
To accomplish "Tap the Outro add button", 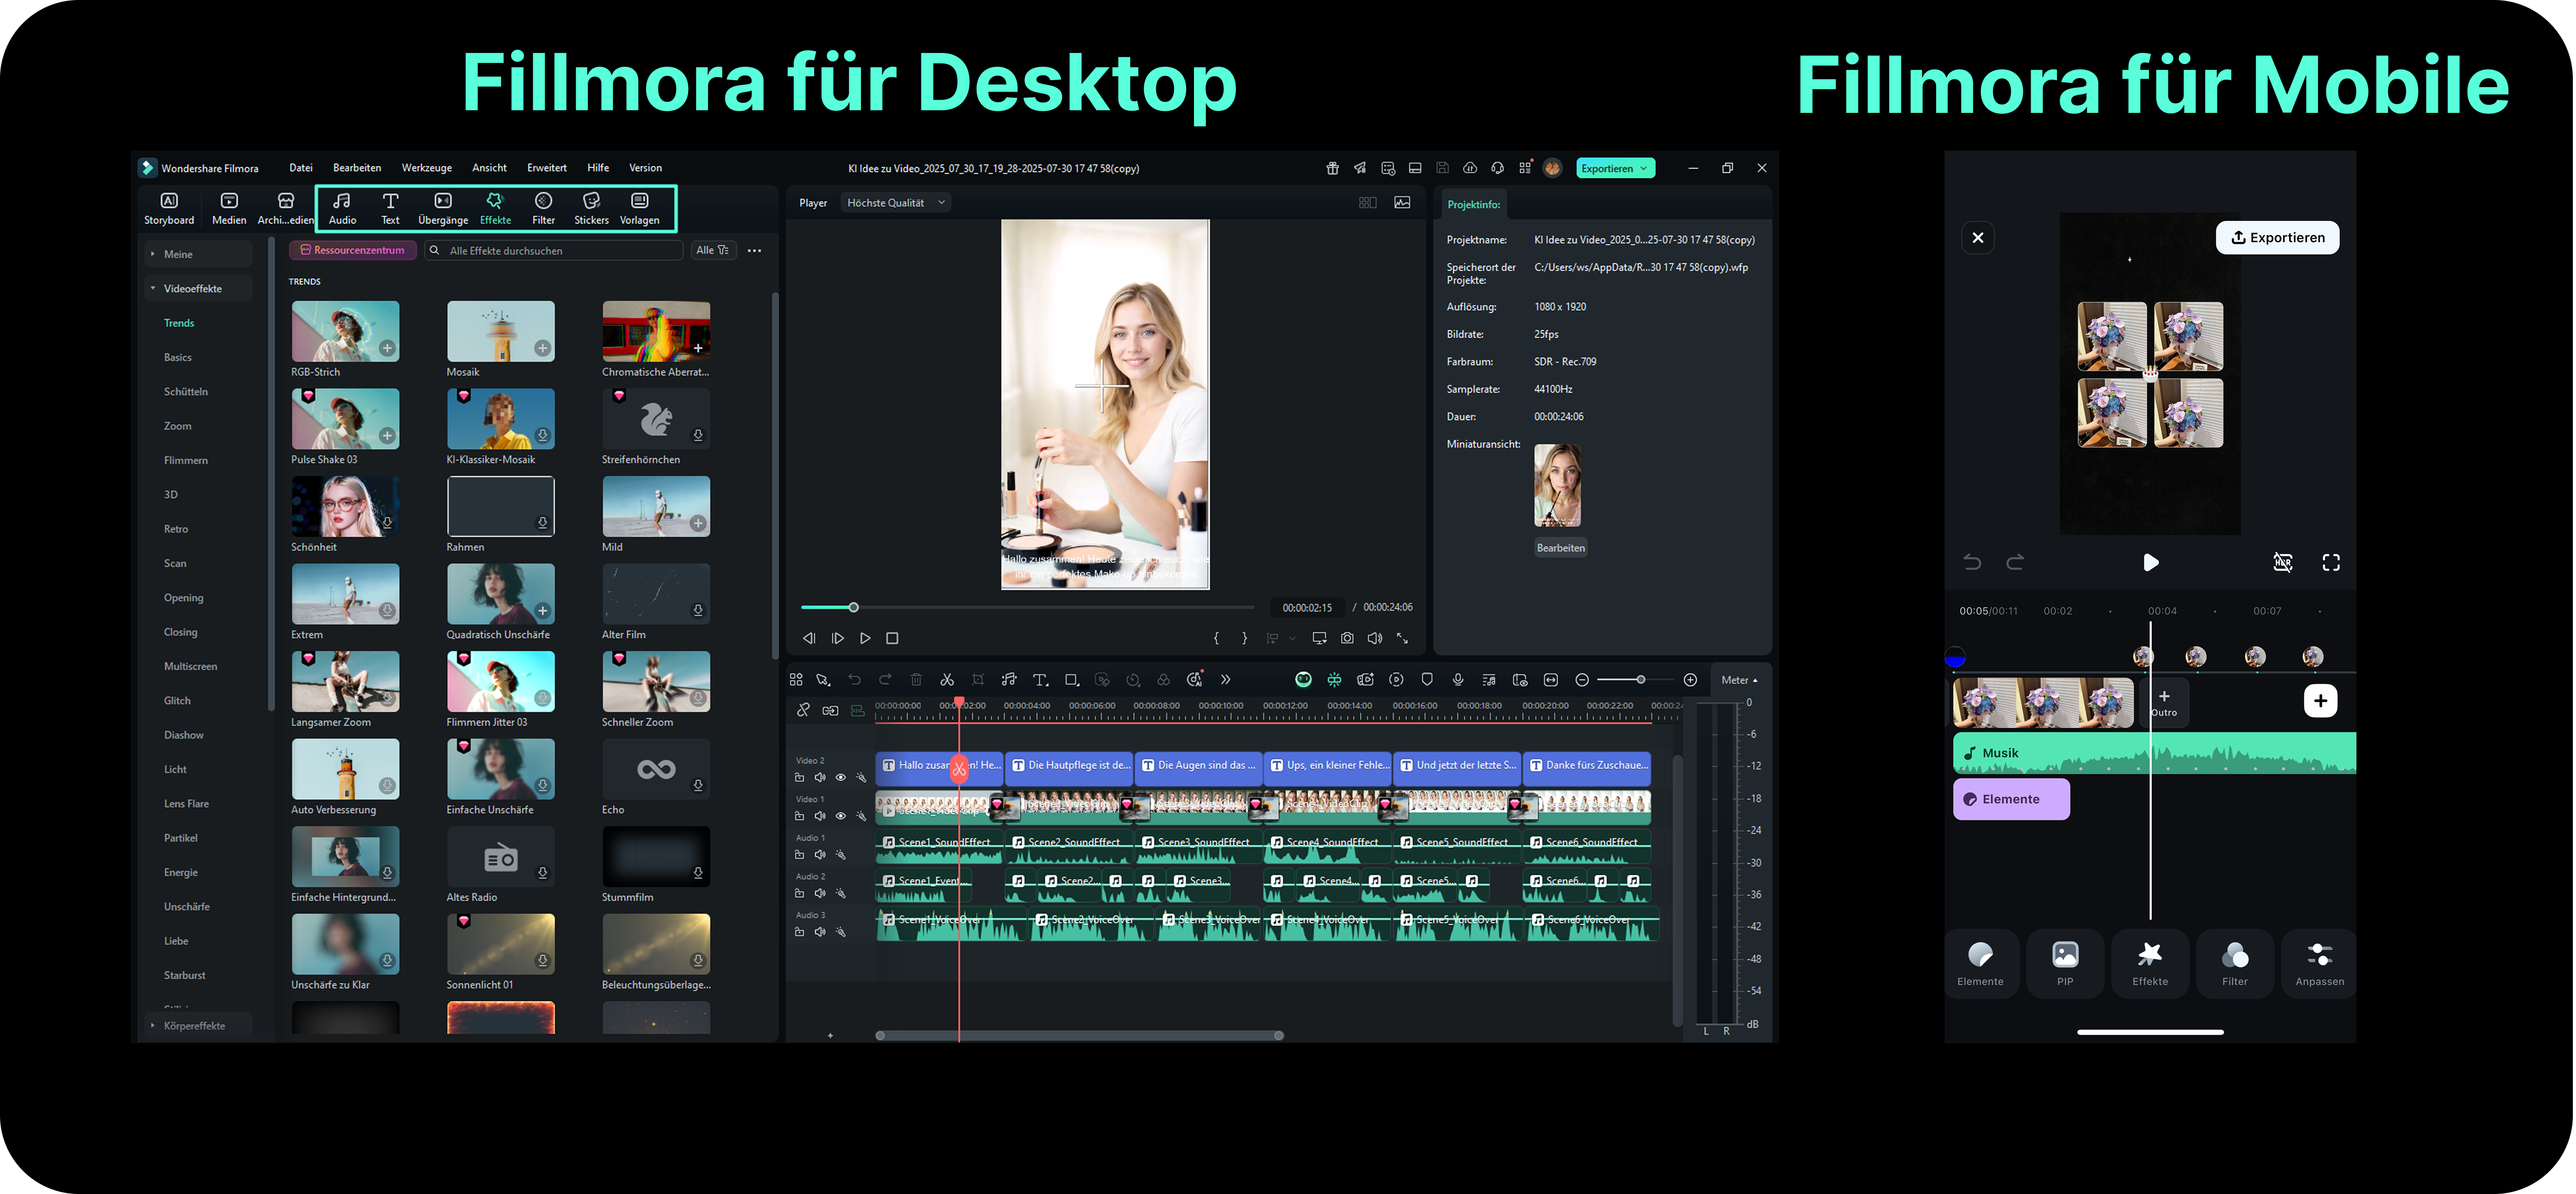I will click(2164, 702).
